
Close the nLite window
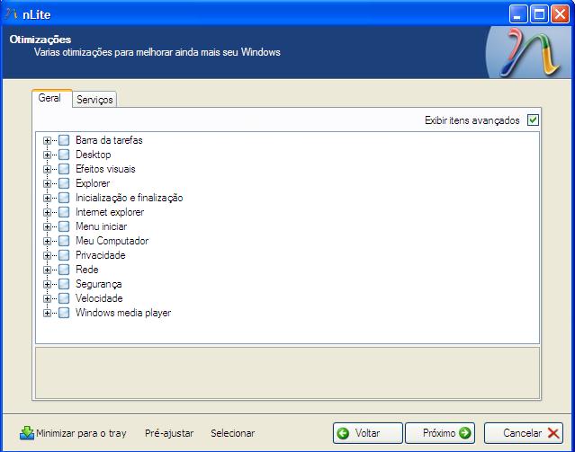[x=560, y=14]
